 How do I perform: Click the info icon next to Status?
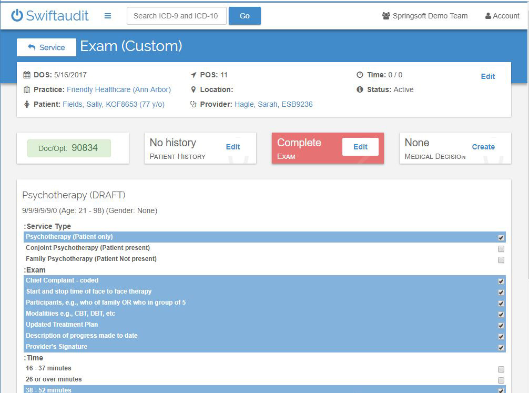pos(360,89)
